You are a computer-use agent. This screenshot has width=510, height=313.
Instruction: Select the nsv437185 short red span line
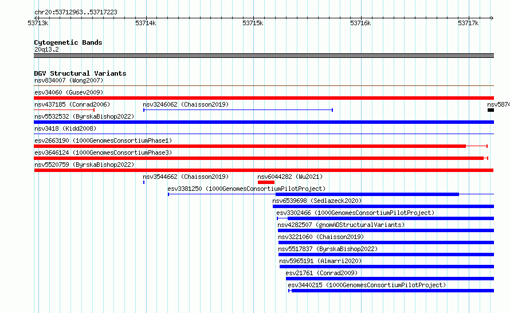64,110
